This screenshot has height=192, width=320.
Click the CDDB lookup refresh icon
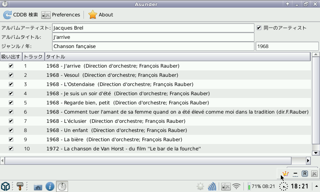click(8, 15)
